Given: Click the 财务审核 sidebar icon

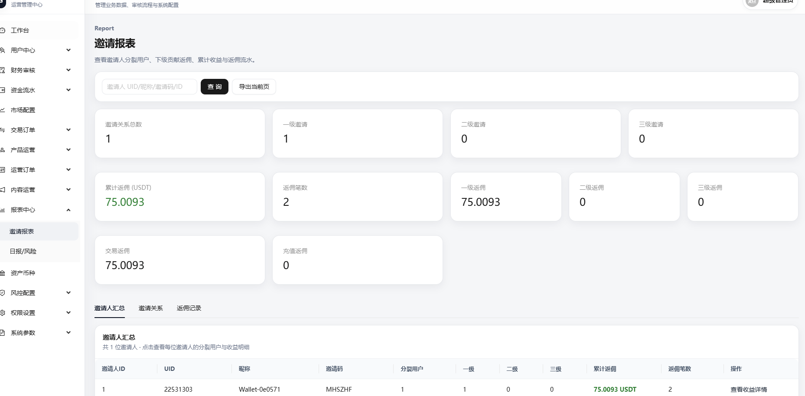Looking at the screenshot, I should point(2,70).
